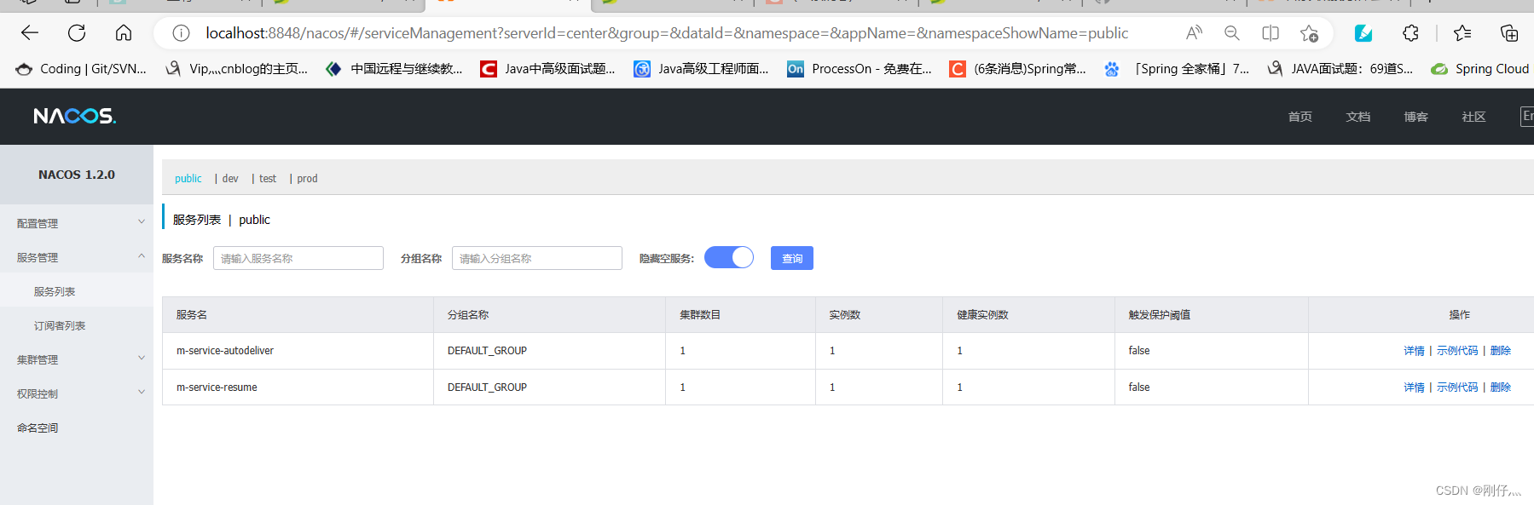Expand the 权限控制 sidebar menu
This screenshot has height=505, width=1534.
(77, 393)
